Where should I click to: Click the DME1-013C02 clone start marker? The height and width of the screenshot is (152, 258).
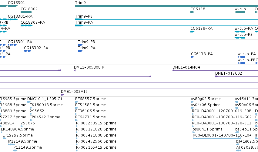point(217,76)
